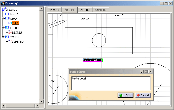Click the tree panel scroll-up arrow
Image resolution: width=174 pixels, height=110 pixels.
tap(42, 9)
